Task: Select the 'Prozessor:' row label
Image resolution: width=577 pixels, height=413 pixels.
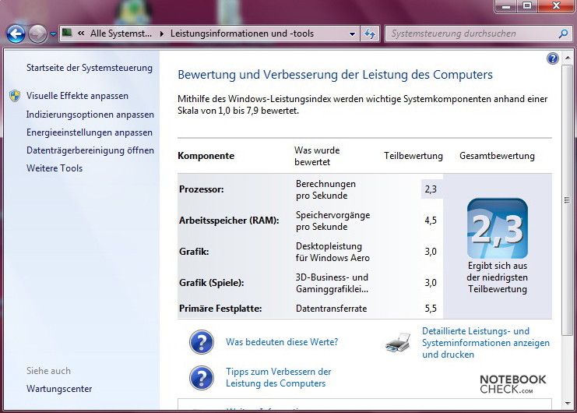Action: [x=201, y=189]
